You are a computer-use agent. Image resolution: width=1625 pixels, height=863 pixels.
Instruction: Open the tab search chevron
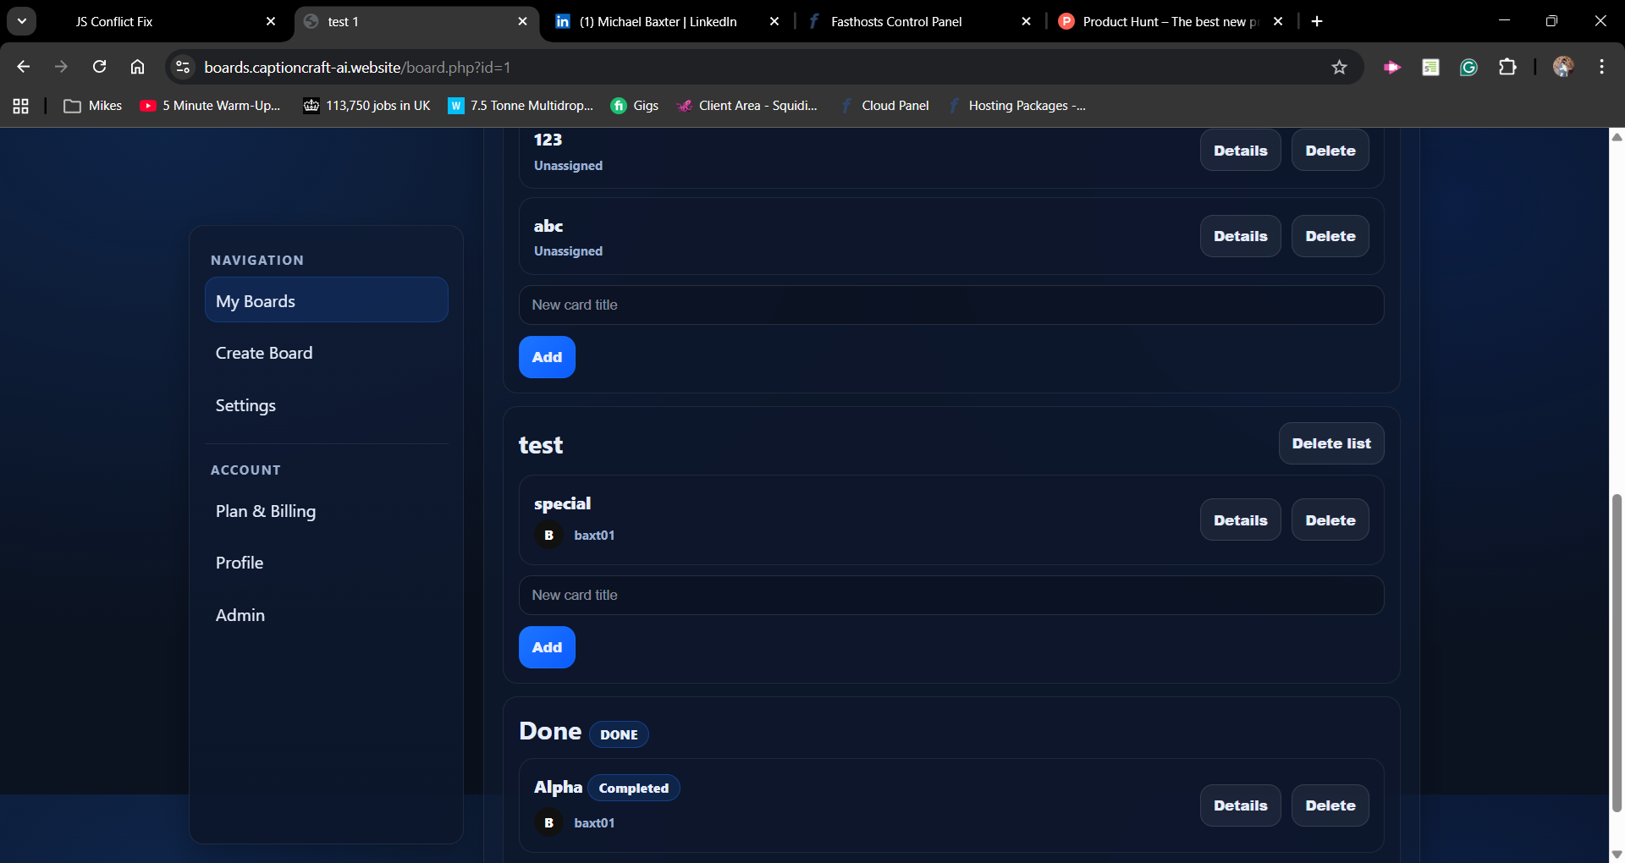pyautogui.click(x=23, y=21)
